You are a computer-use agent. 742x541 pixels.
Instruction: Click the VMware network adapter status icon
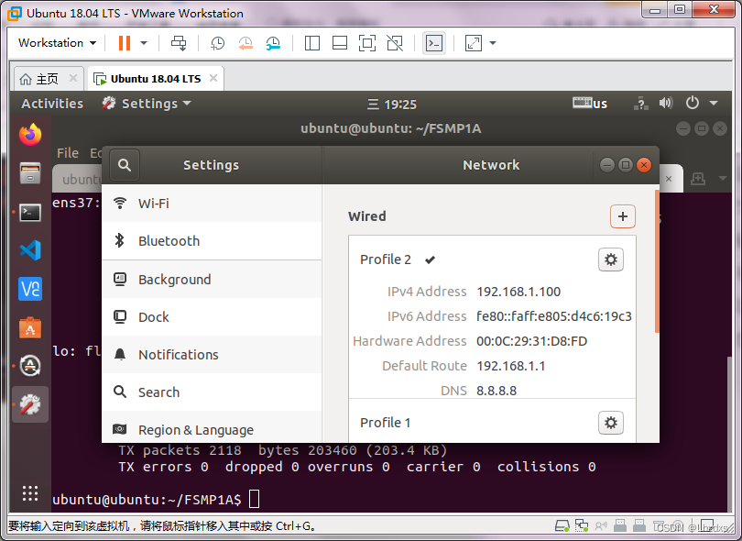tap(582, 525)
